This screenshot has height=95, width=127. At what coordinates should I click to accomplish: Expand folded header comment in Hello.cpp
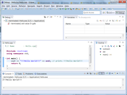click(x=6, y=46)
